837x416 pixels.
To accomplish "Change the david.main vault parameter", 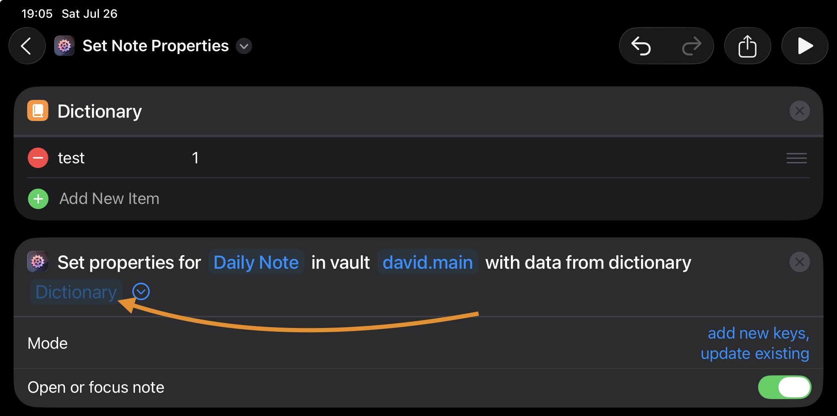I will [427, 262].
